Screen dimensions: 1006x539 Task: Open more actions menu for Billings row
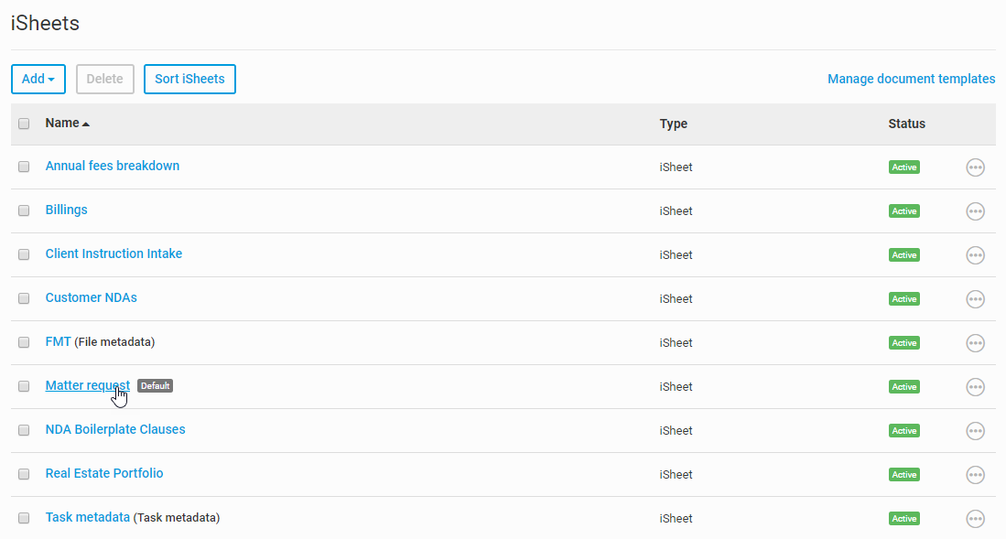point(975,211)
